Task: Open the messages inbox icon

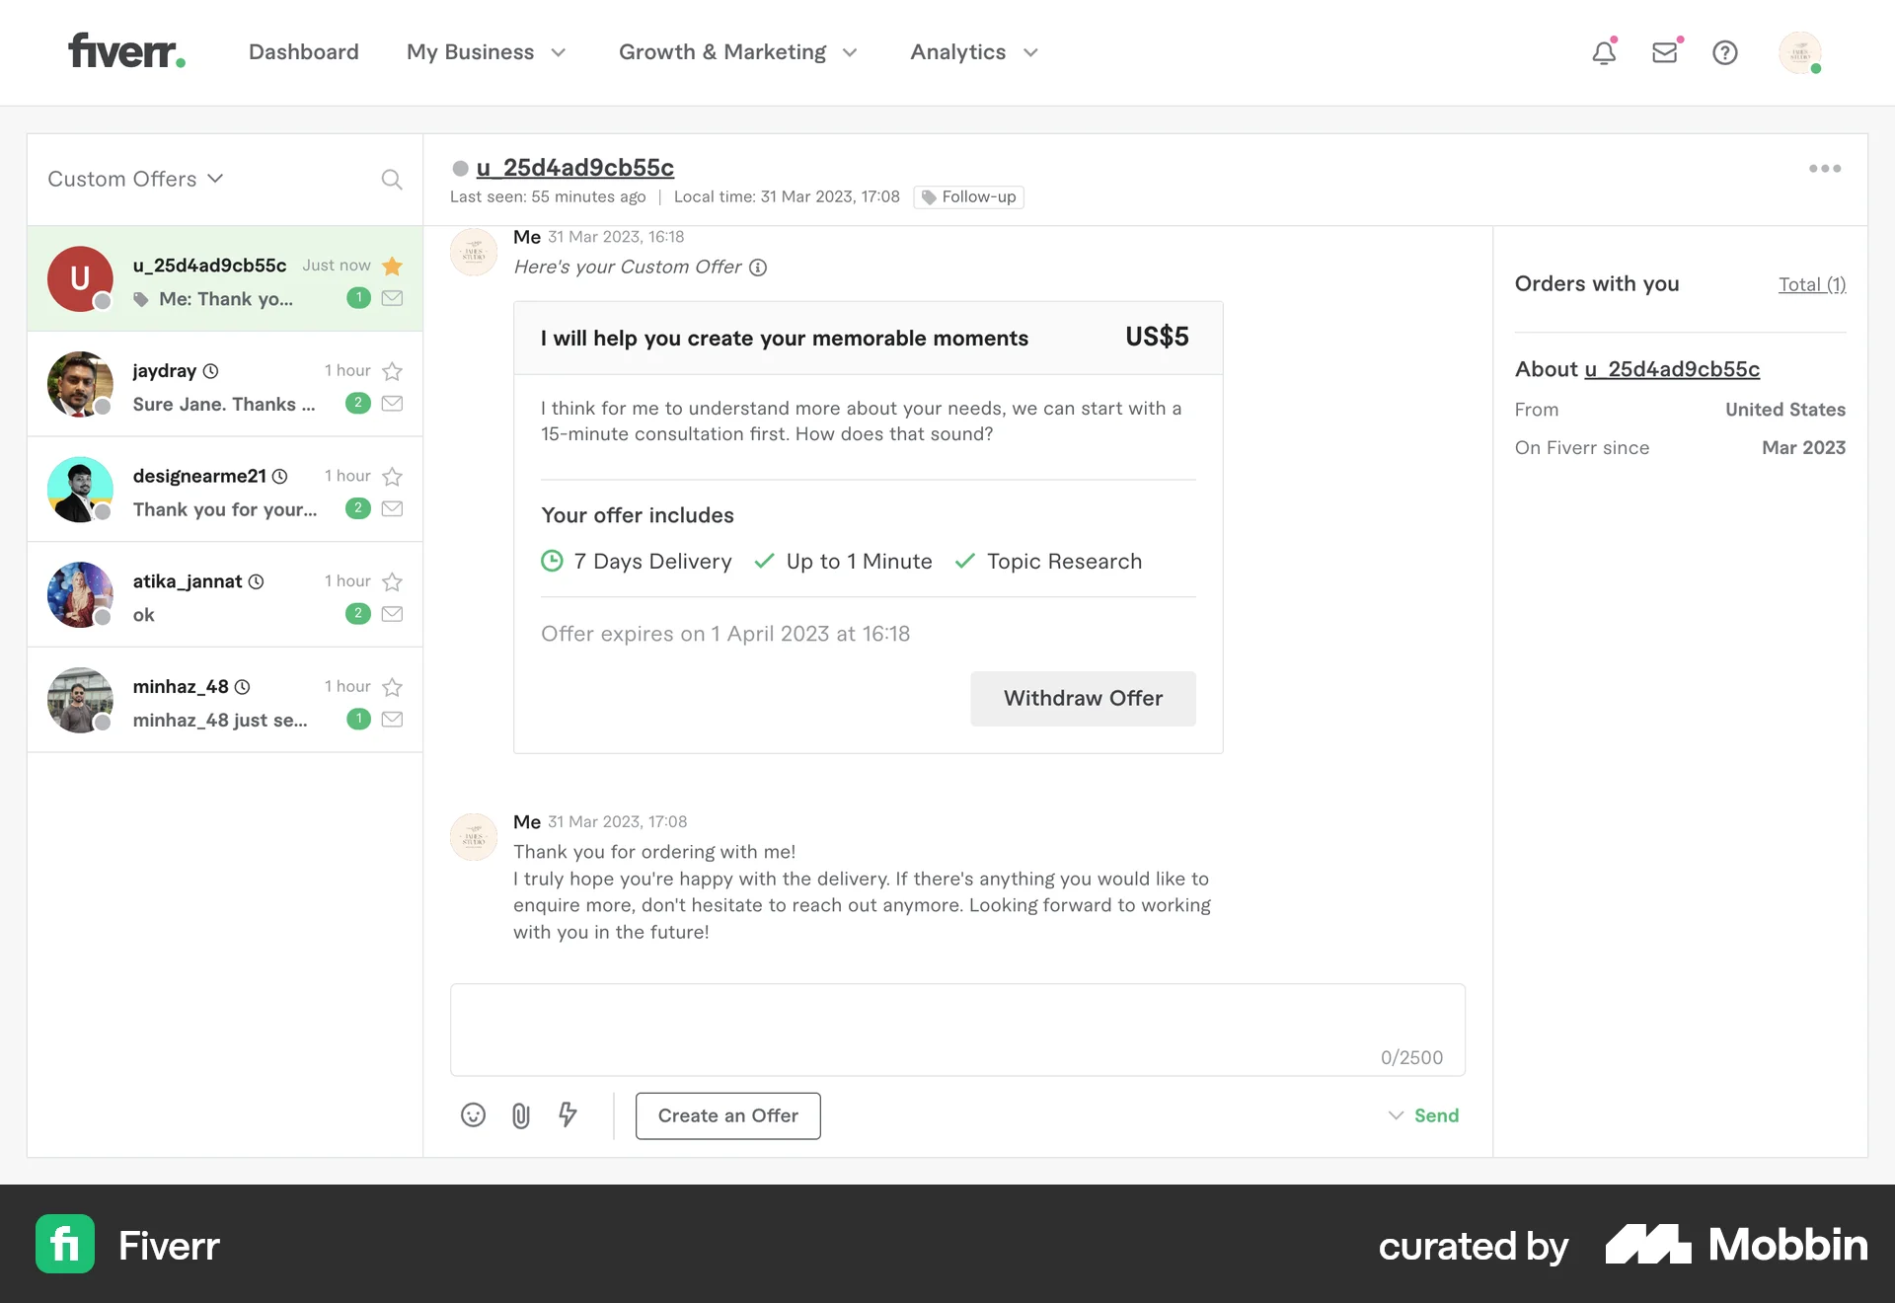Action: coord(1665,52)
